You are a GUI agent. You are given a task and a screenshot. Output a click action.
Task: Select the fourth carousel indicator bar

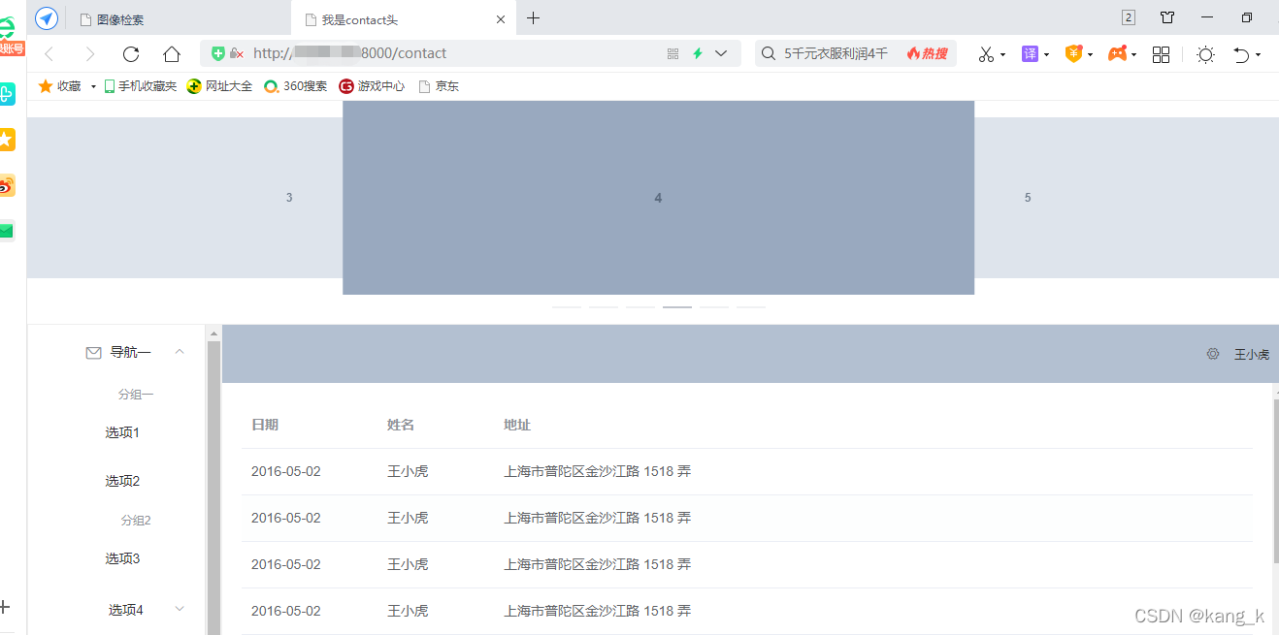677,306
